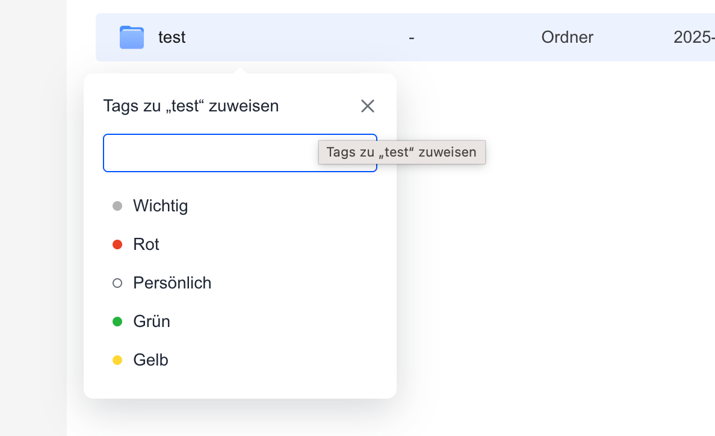The width and height of the screenshot is (715, 436).
Task: Click the dash size cell of test
Action: 411,37
